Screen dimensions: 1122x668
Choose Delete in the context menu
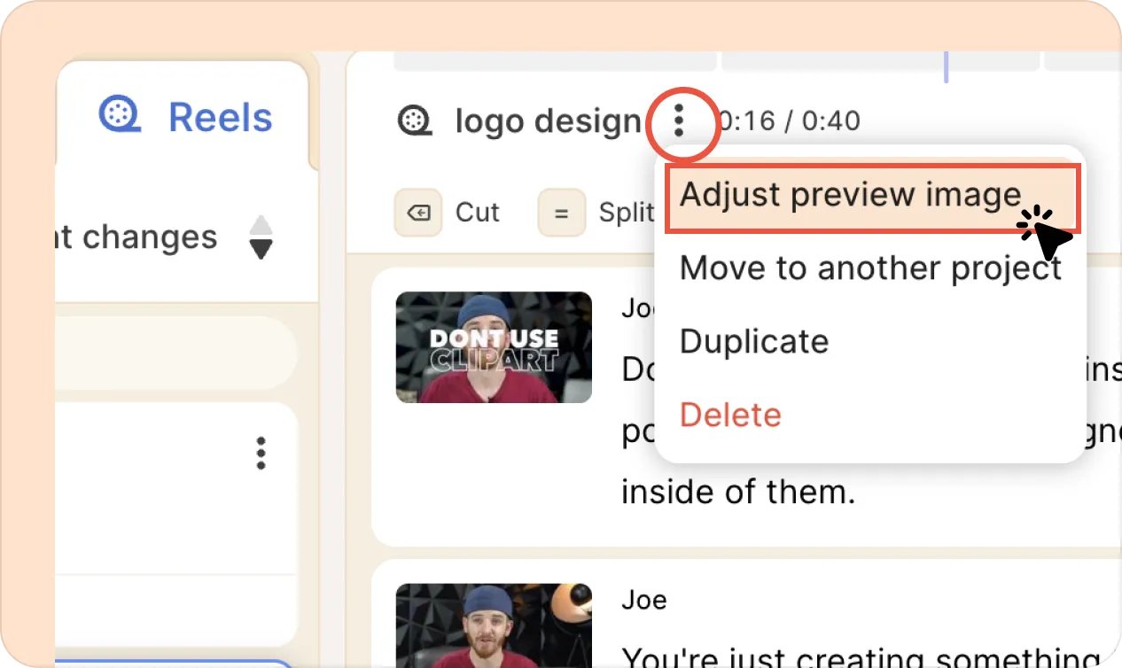[730, 415]
